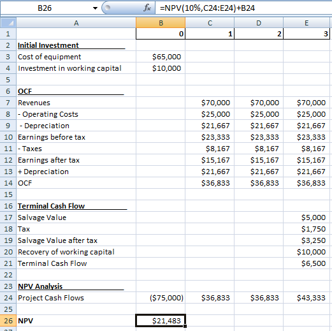This screenshot has width=332, height=331.
Task: Click the '- Depreciation' label in row 9
Action: pos(45,126)
